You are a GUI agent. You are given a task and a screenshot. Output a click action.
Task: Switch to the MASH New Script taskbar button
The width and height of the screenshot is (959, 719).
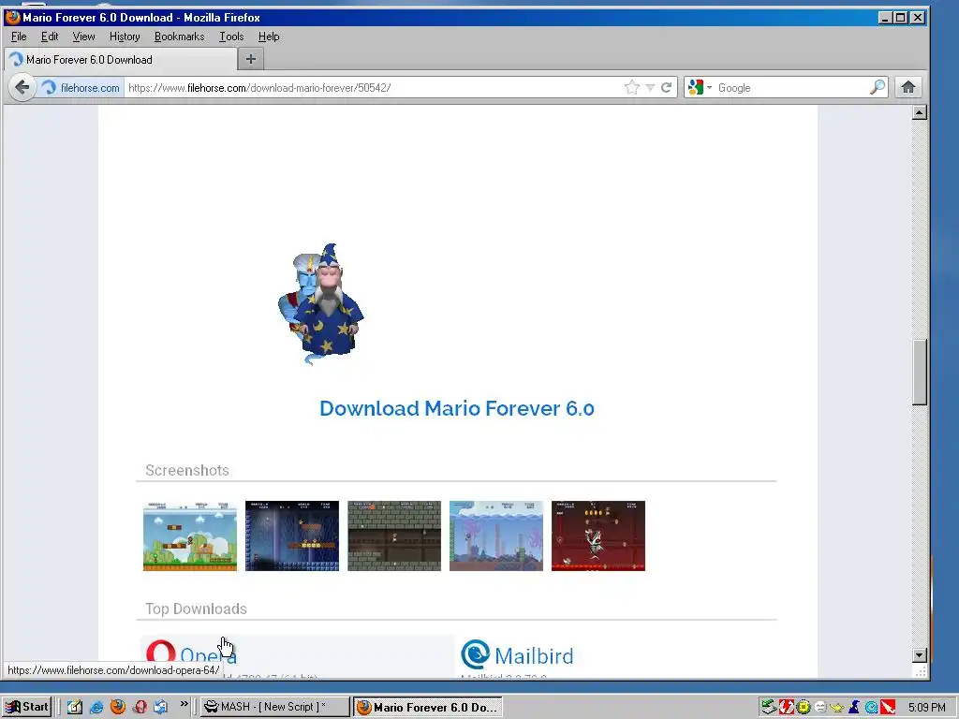pos(274,707)
